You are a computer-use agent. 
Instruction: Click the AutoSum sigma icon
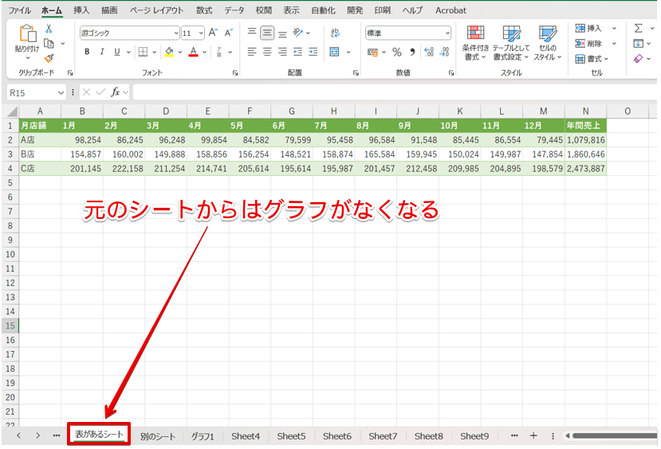pos(639,28)
